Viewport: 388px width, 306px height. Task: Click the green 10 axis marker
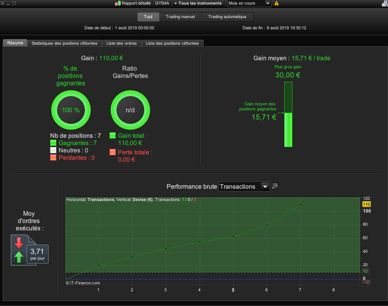pyautogui.click(x=365, y=272)
